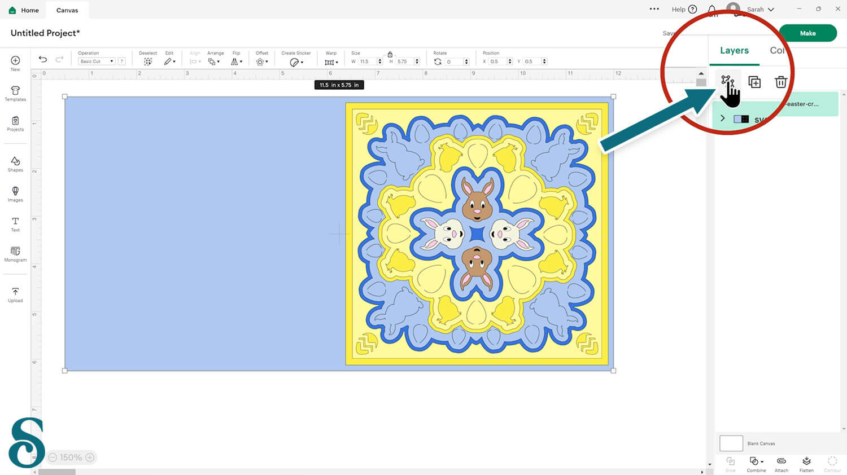The image size is (847, 475).
Task: Open the Create Sticker dropdown
Action: pos(296,62)
